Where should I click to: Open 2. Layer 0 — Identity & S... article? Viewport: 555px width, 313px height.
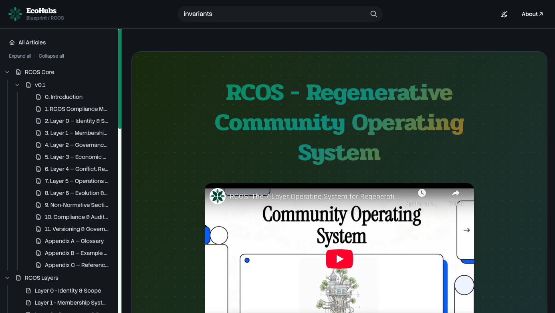pos(76,121)
